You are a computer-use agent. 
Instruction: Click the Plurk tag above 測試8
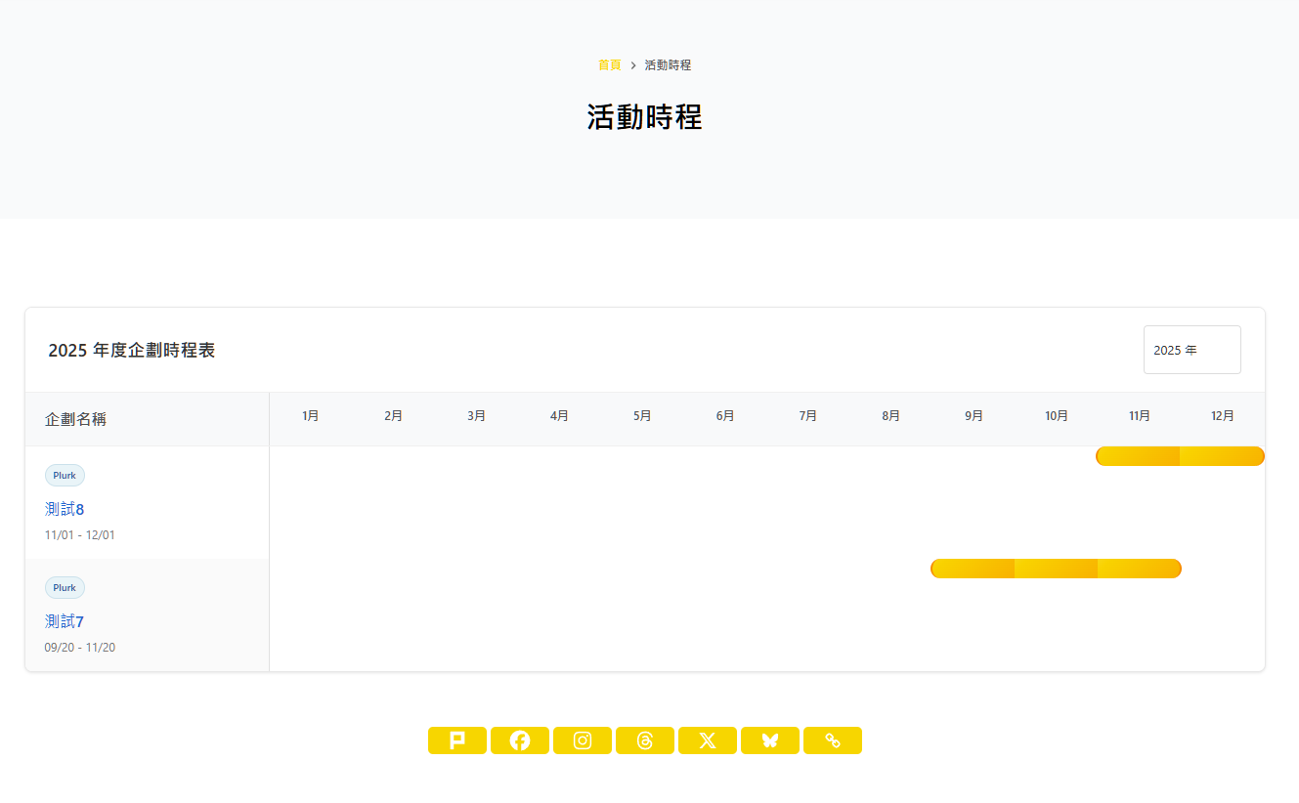coord(65,476)
